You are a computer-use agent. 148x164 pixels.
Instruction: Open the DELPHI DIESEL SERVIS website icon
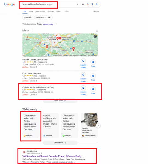[x=83, y=61]
